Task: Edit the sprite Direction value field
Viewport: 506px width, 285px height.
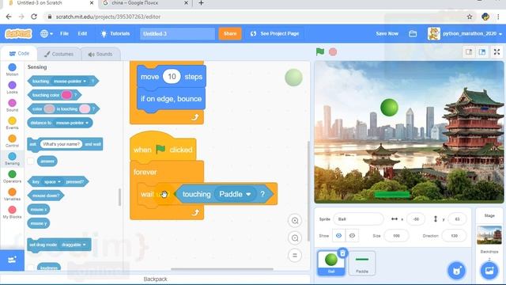Action: point(454,236)
